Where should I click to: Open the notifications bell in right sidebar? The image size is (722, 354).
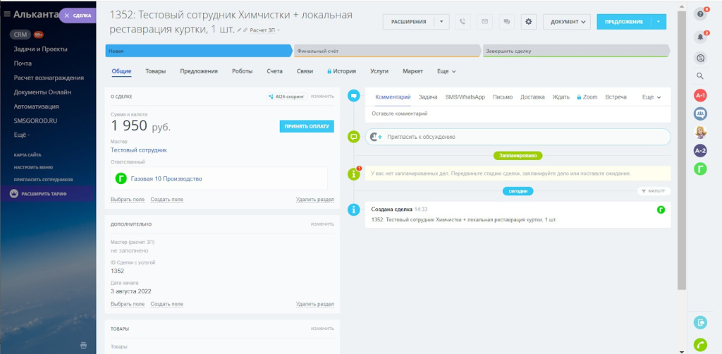point(700,37)
